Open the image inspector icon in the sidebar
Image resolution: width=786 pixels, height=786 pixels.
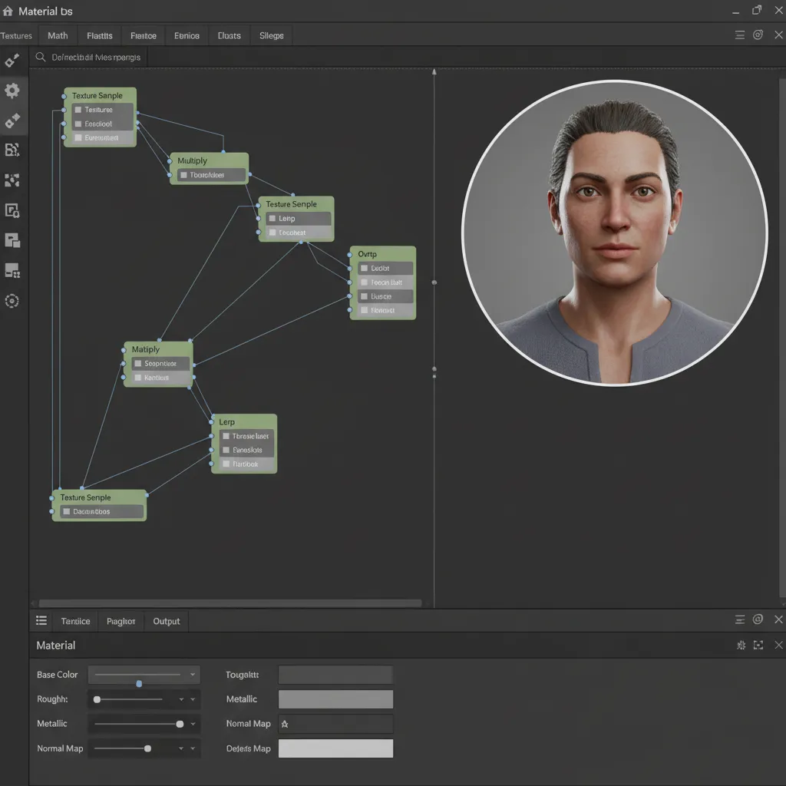point(12,210)
